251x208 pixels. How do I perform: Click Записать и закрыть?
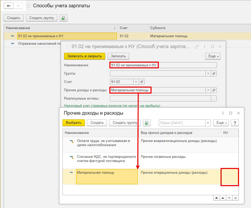85,56
